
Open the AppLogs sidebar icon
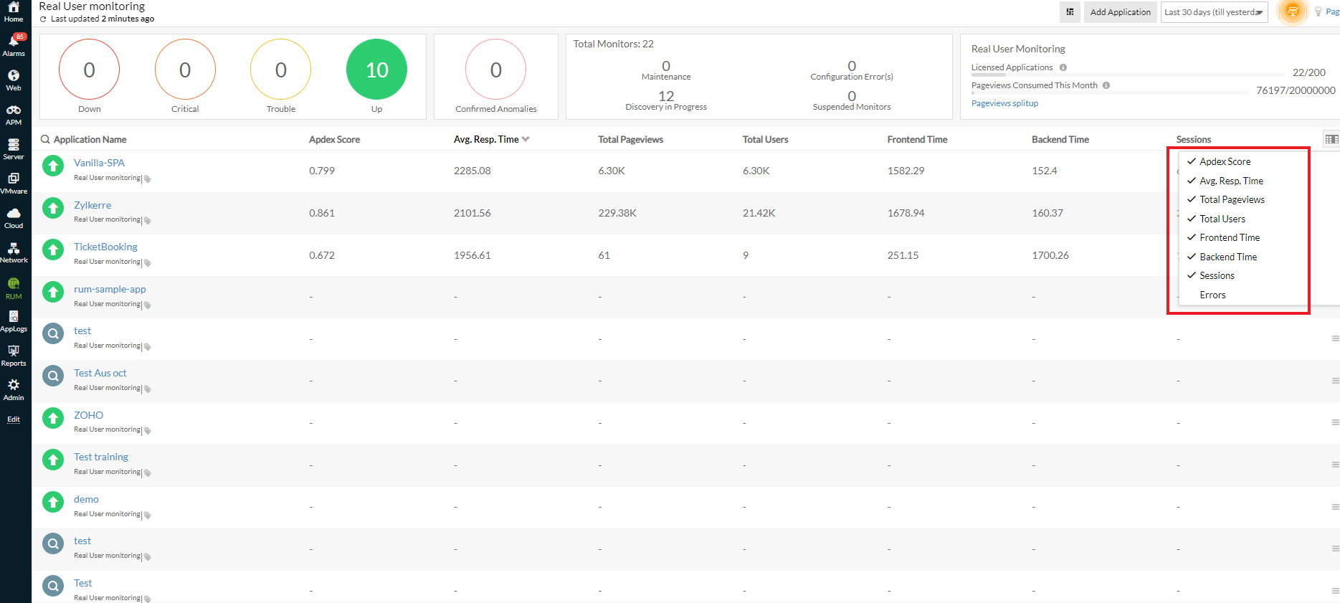(14, 320)
